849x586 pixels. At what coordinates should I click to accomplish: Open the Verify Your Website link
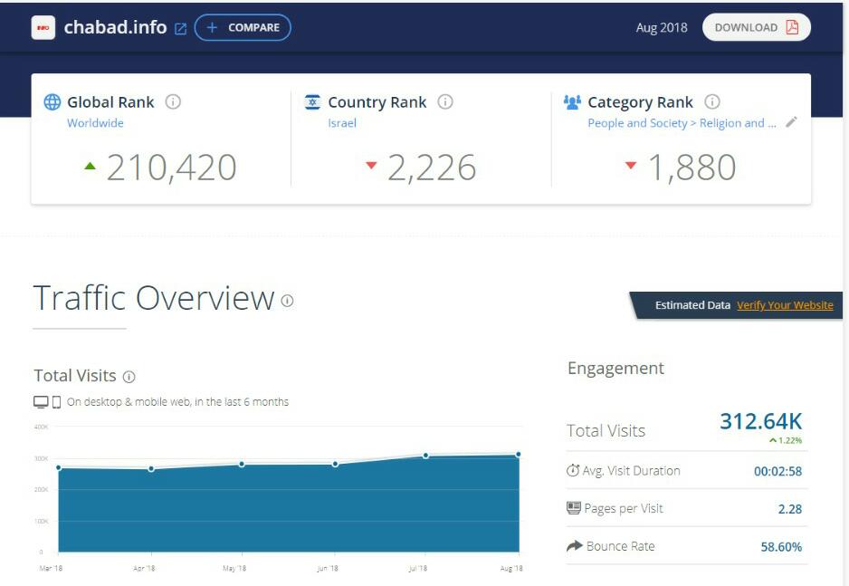click(785, 305)
